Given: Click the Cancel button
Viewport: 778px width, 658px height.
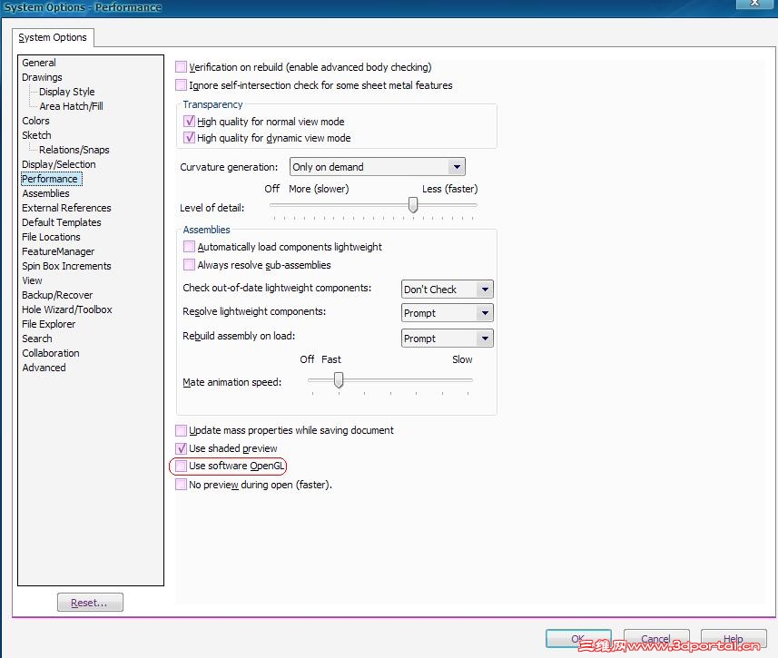Looking at the screenshot, I should click(656, 639).
